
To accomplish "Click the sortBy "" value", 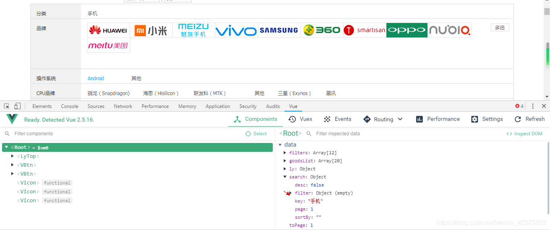I will click(318, 217).
